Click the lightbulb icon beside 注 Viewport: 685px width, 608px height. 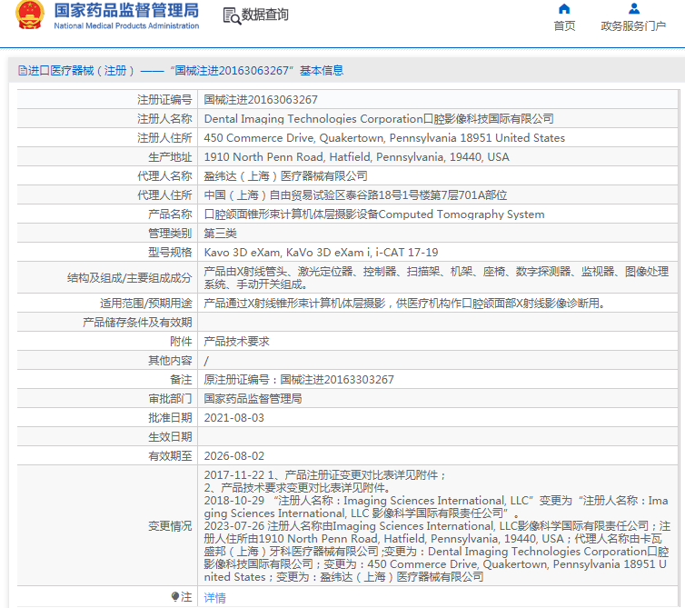coord(175,596)
